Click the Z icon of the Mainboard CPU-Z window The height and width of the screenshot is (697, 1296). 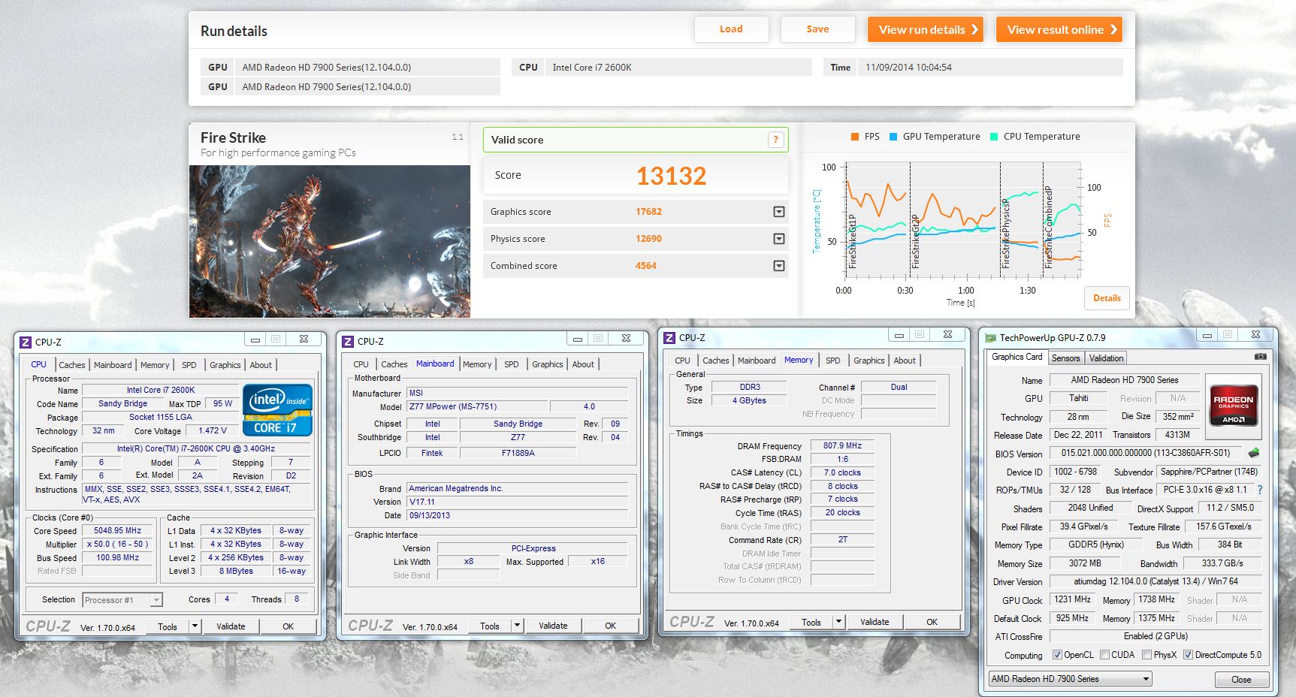pyautogui.click(x=348, y=342)
